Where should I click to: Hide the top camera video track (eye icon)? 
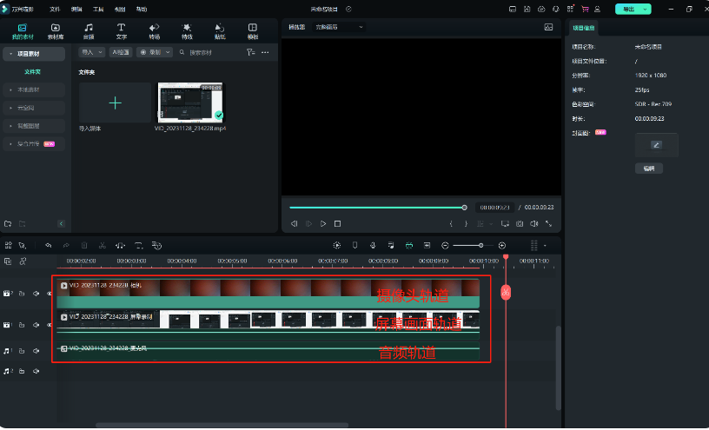[49, 294]
